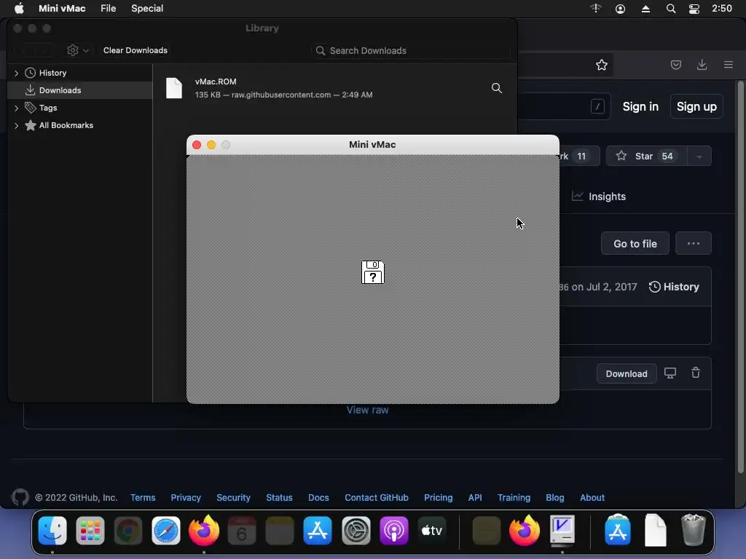Open Launchpad from the Dock
The height and width of the screenshot is (559, 746).
pyautogui.click(x=90, y=530)
